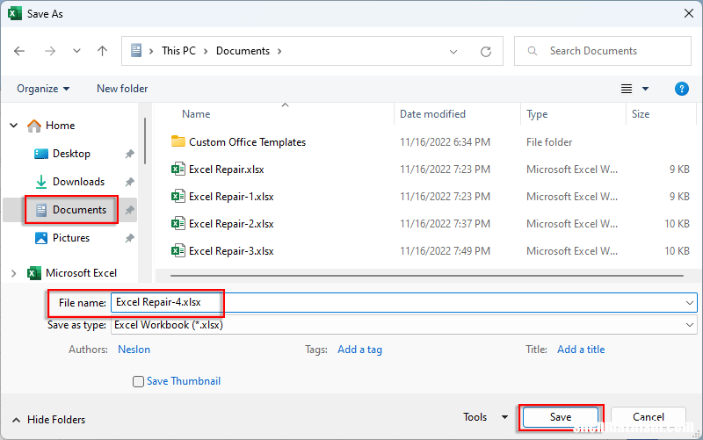Screen dimensions: 703x440
Task: Sort by Size column header
Action: (641, 114)
